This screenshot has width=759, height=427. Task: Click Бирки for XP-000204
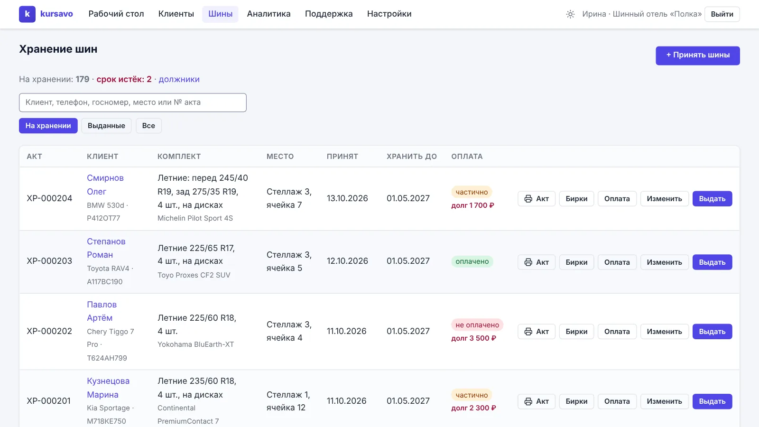point(576,199)
